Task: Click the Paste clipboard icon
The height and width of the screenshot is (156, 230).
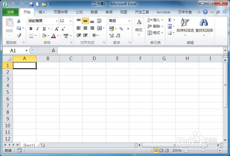Action: pyautogui.click(x=9, y=22)
